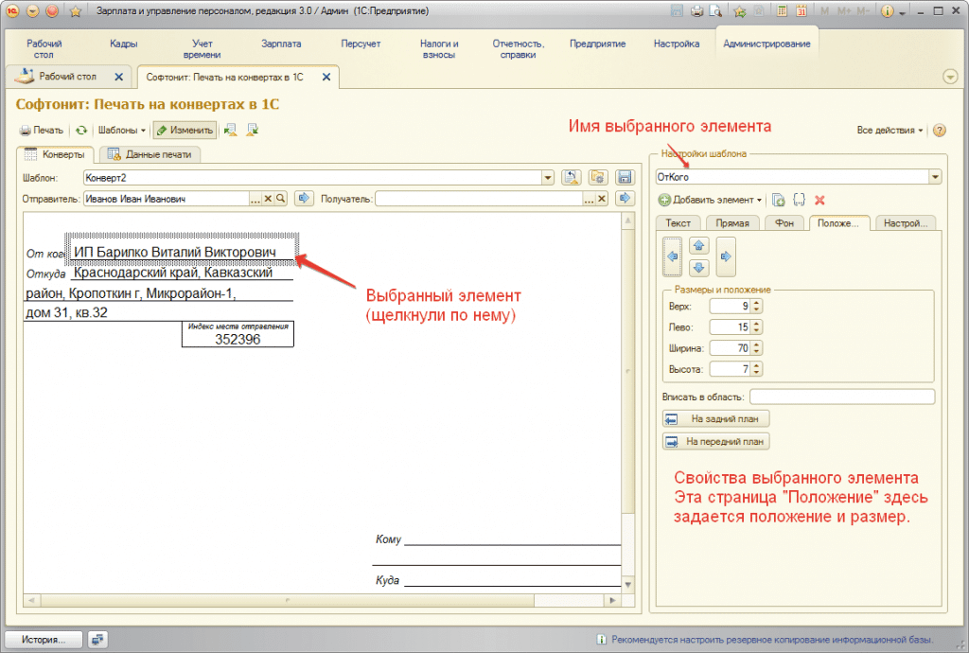The width and height of the screenshot is (969, 653).
Task: Move the element left with the arrow button
Action: click(673, 256)
